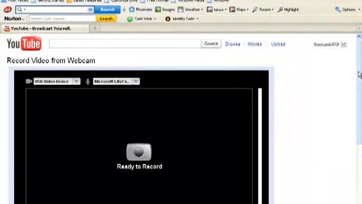Open the Ask search box history dropdown
Viewport: 362px width, 204px height.
90,10
